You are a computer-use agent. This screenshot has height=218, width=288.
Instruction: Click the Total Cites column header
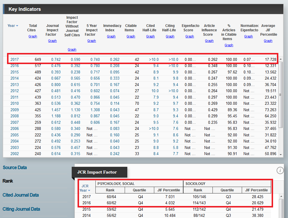pos(32,28)
